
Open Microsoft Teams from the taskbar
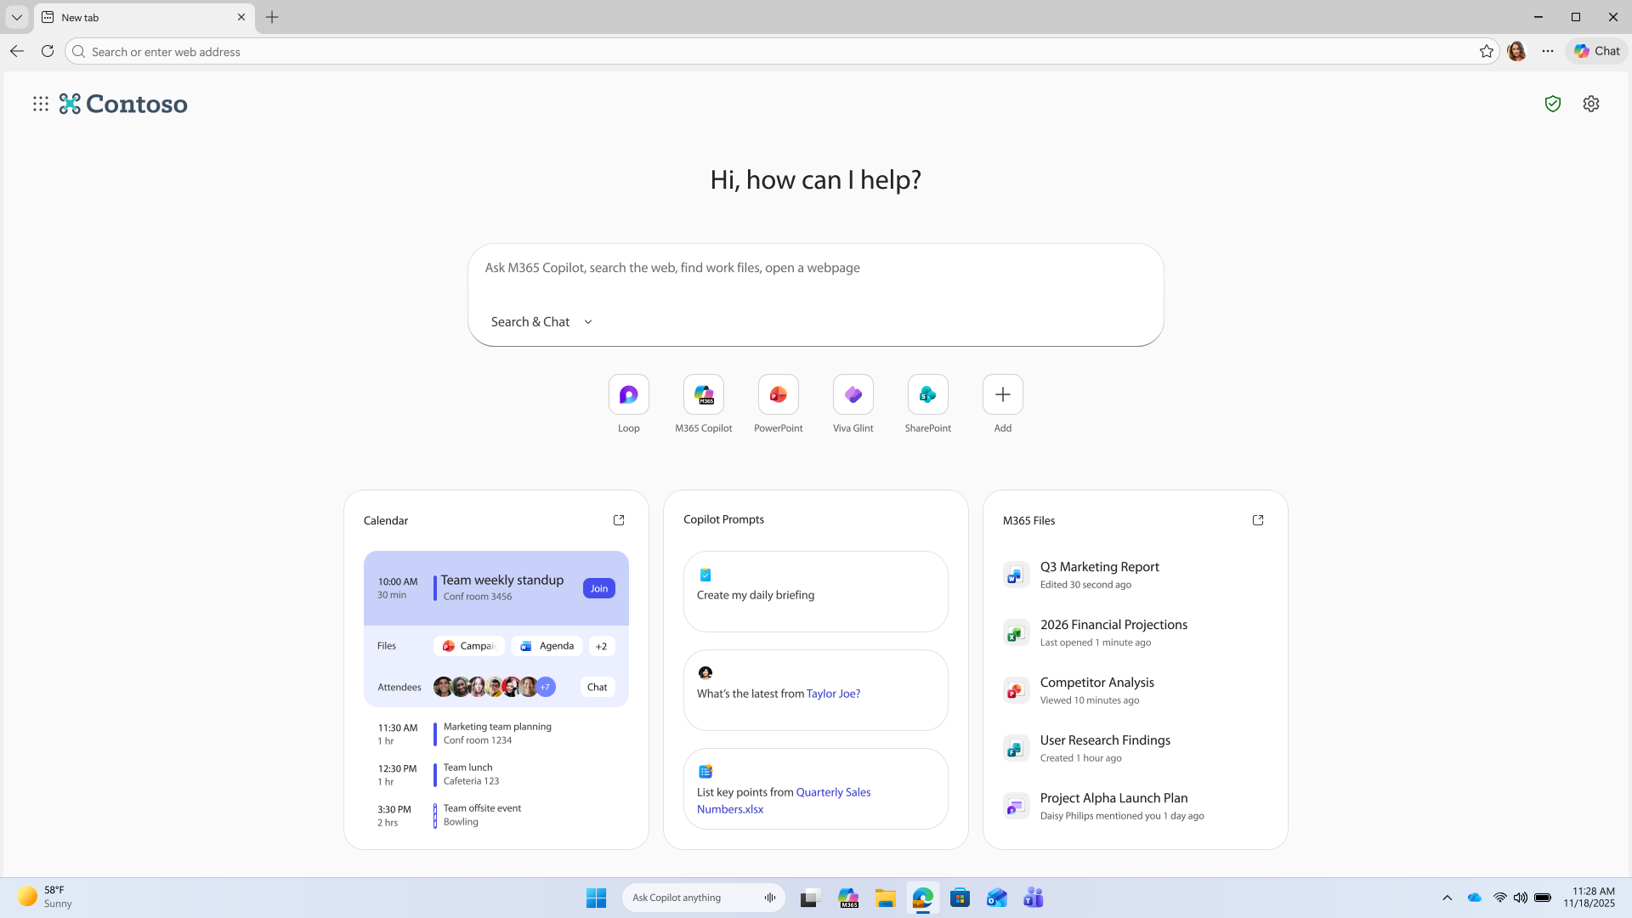point(1033,897)
